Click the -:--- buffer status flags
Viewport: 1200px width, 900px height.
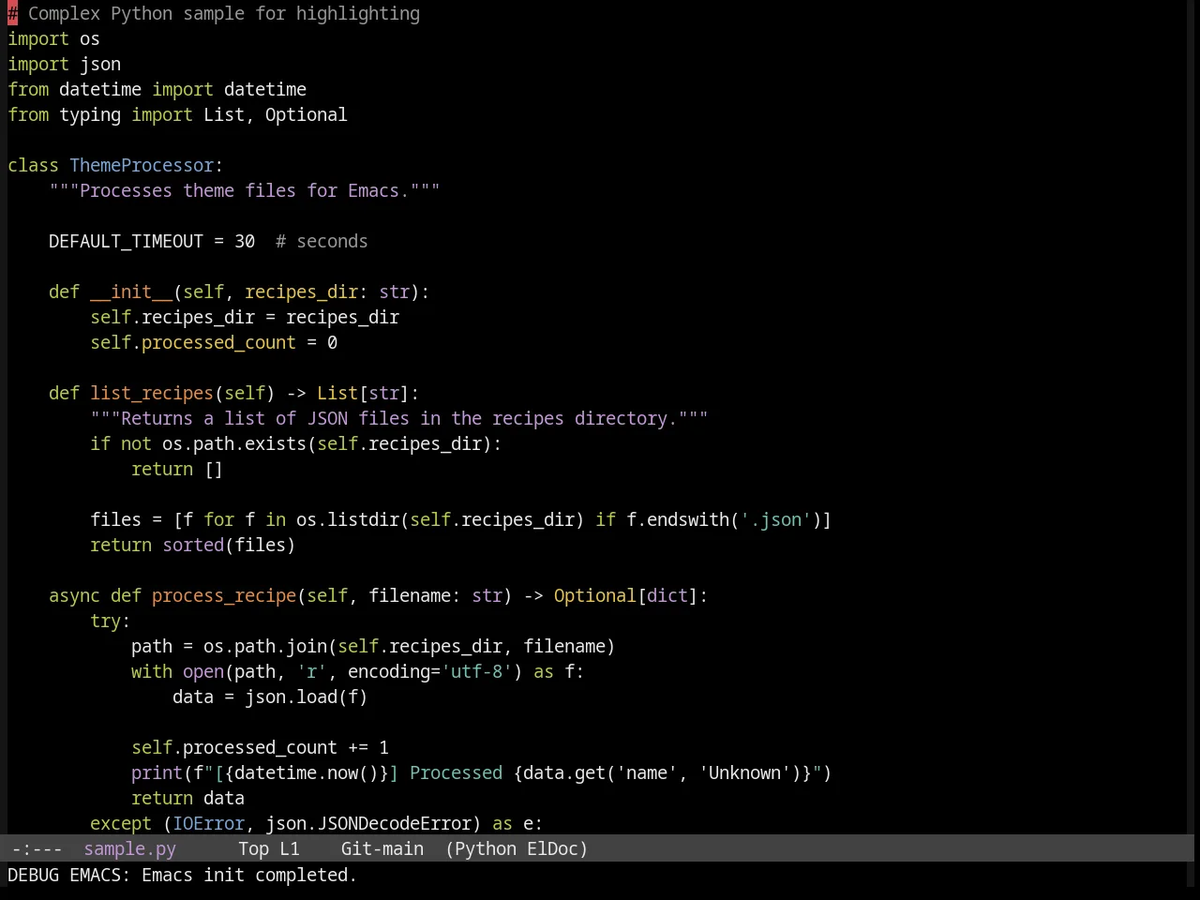click(x=37, y=848)
